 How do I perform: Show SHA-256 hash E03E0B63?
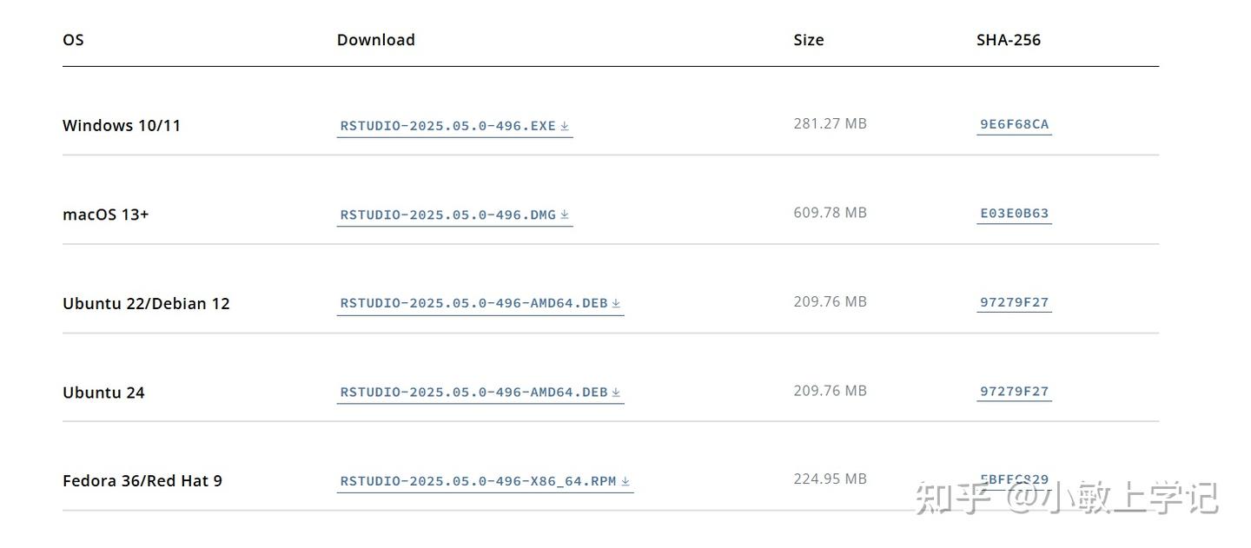(x=1014, y=213)
